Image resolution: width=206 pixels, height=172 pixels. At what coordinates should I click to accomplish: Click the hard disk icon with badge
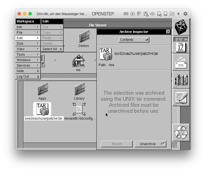(159, 14)
